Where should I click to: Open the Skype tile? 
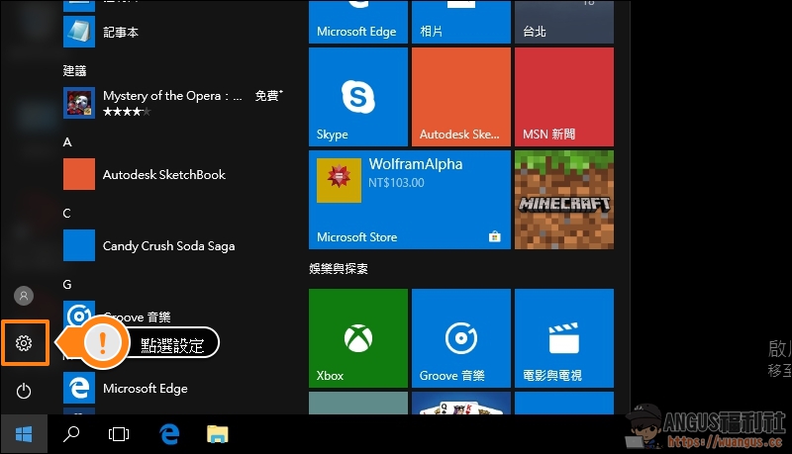[x=357, y=97]
